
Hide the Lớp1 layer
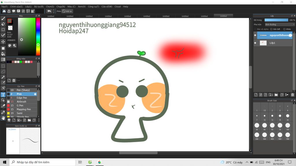[x=255, y=43]
